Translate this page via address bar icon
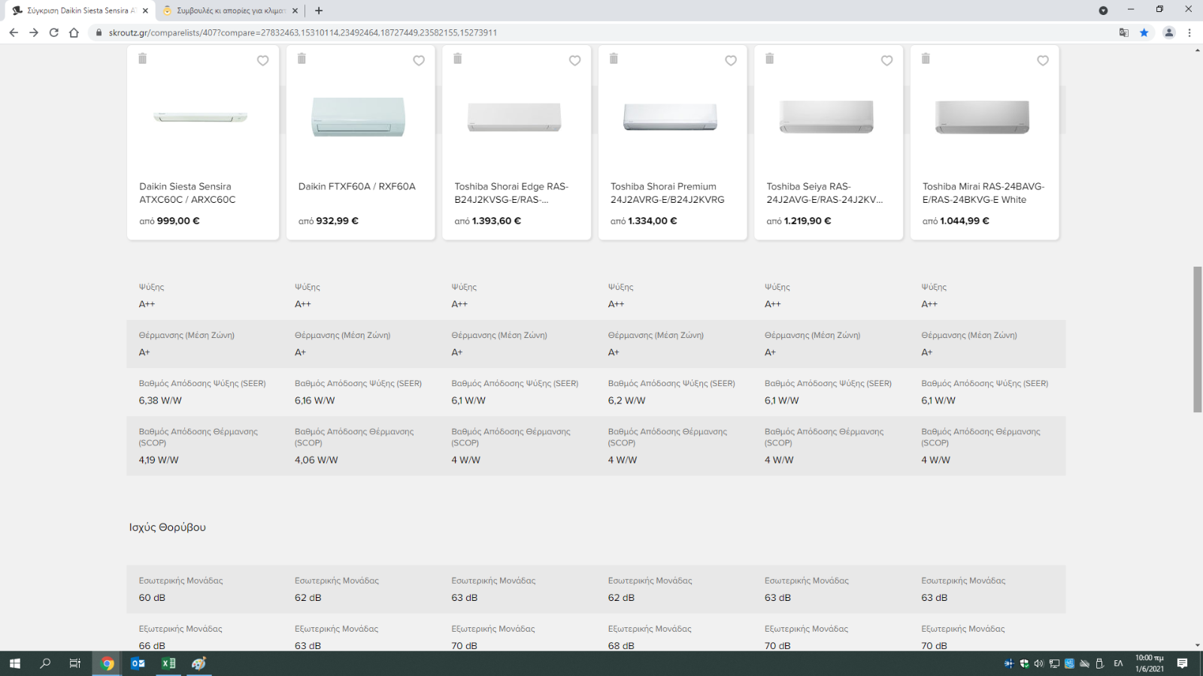The width and height of the screenshot is (1203, 676). (x=1124, y=32)
